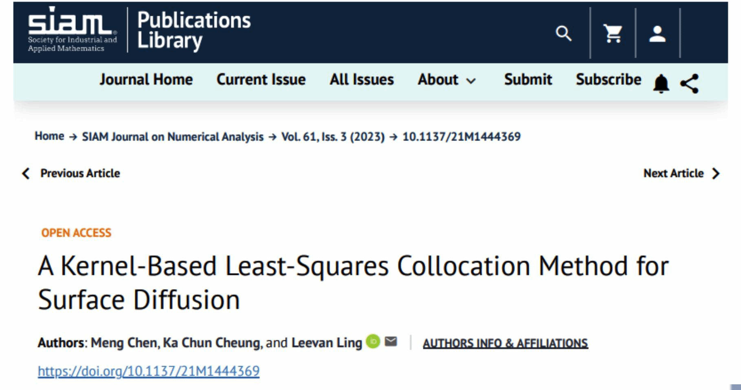Open the article DOI link
Viewport: 741px width, 390px height.
(149, 371)
